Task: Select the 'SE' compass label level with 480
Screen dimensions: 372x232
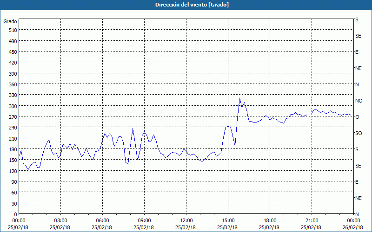Action: (358, 36)
